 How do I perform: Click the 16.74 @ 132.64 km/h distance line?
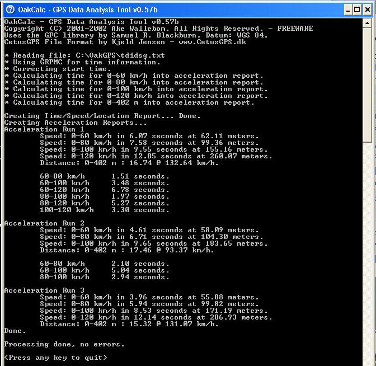[x=129, y=163]
